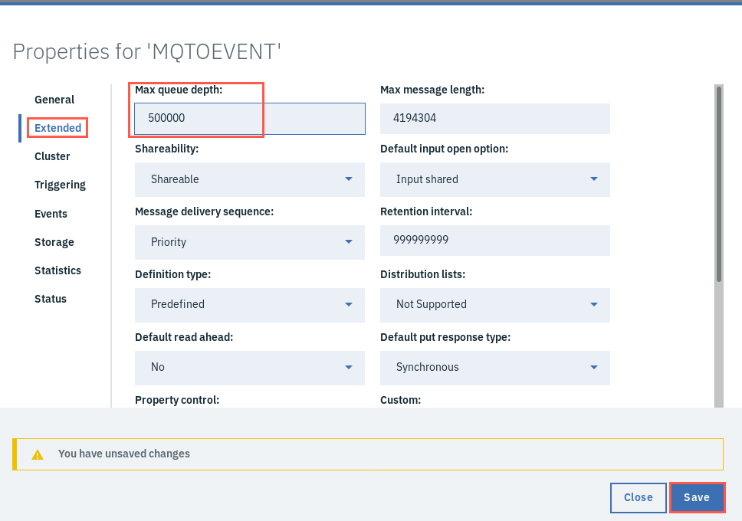This screenshot has width=742, height=521.
Task: Open the Events tab
Action: (x=51, y=214)
